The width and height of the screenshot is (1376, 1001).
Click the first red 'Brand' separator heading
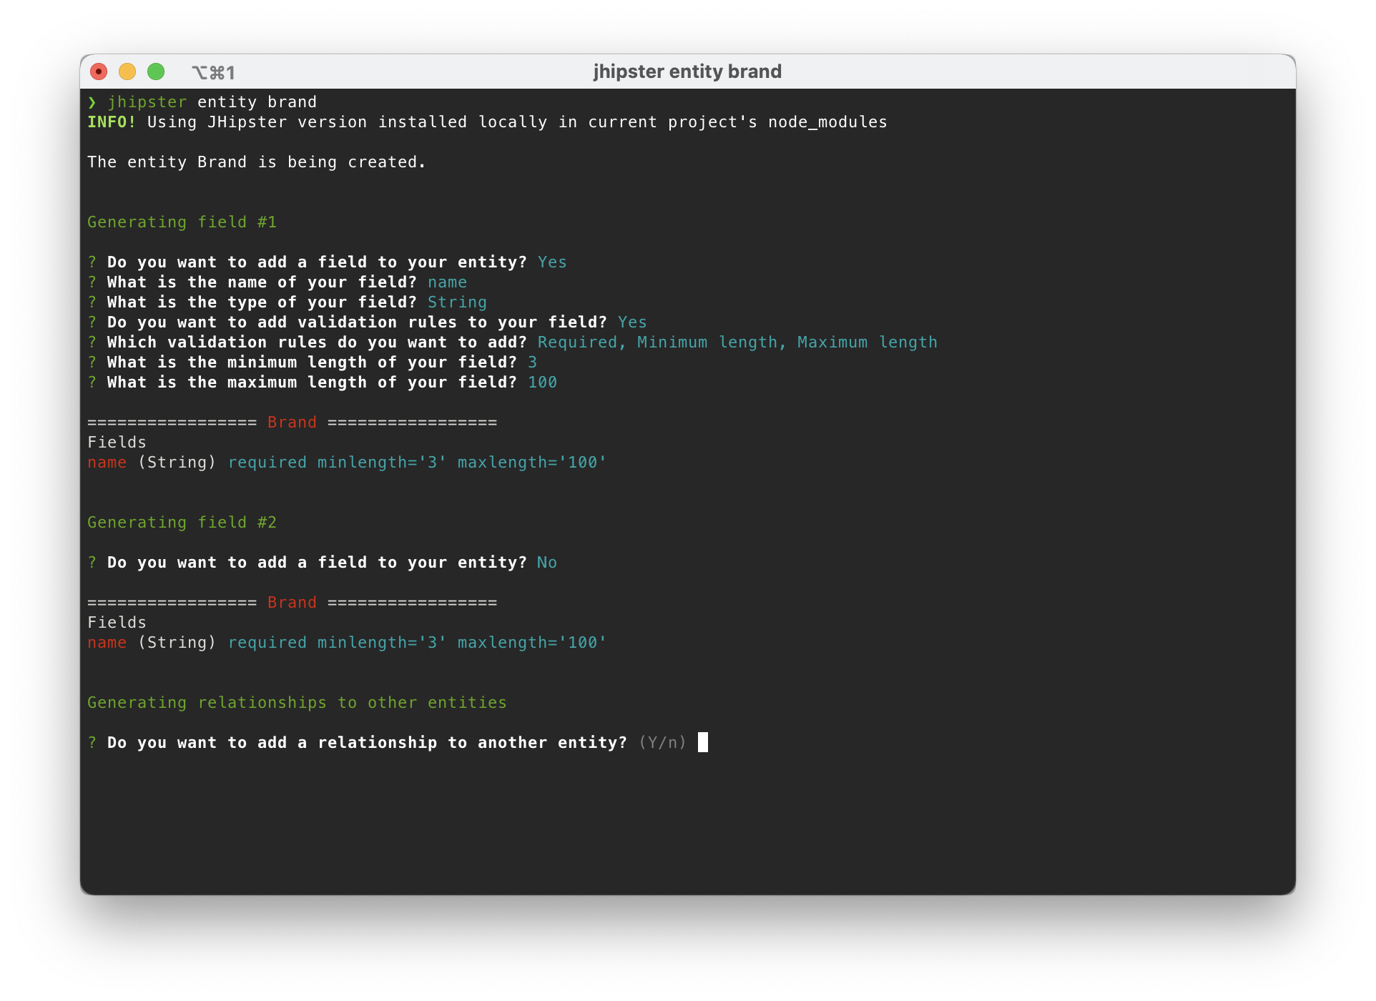click(x=292, y=423)
